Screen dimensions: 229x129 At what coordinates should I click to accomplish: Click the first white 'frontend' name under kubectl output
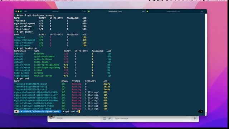(20, 21)
